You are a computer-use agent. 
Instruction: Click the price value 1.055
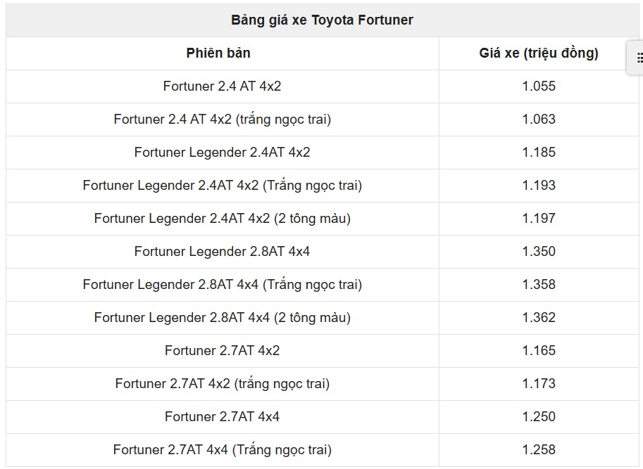(x=539, y=86)
